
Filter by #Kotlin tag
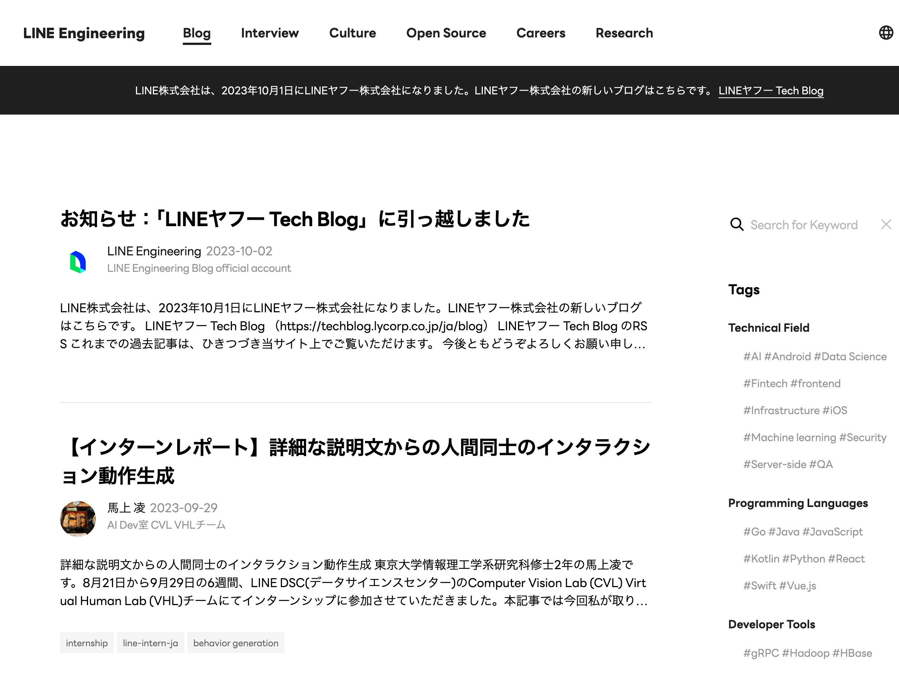[x=761, y=559]
